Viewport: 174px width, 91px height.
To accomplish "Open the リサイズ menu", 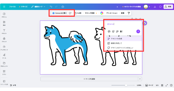I will pyautogui.click(x=23, y=7).
